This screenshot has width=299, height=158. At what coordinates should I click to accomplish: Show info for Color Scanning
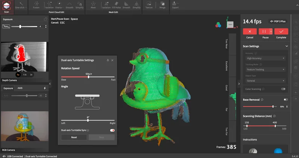263,89
